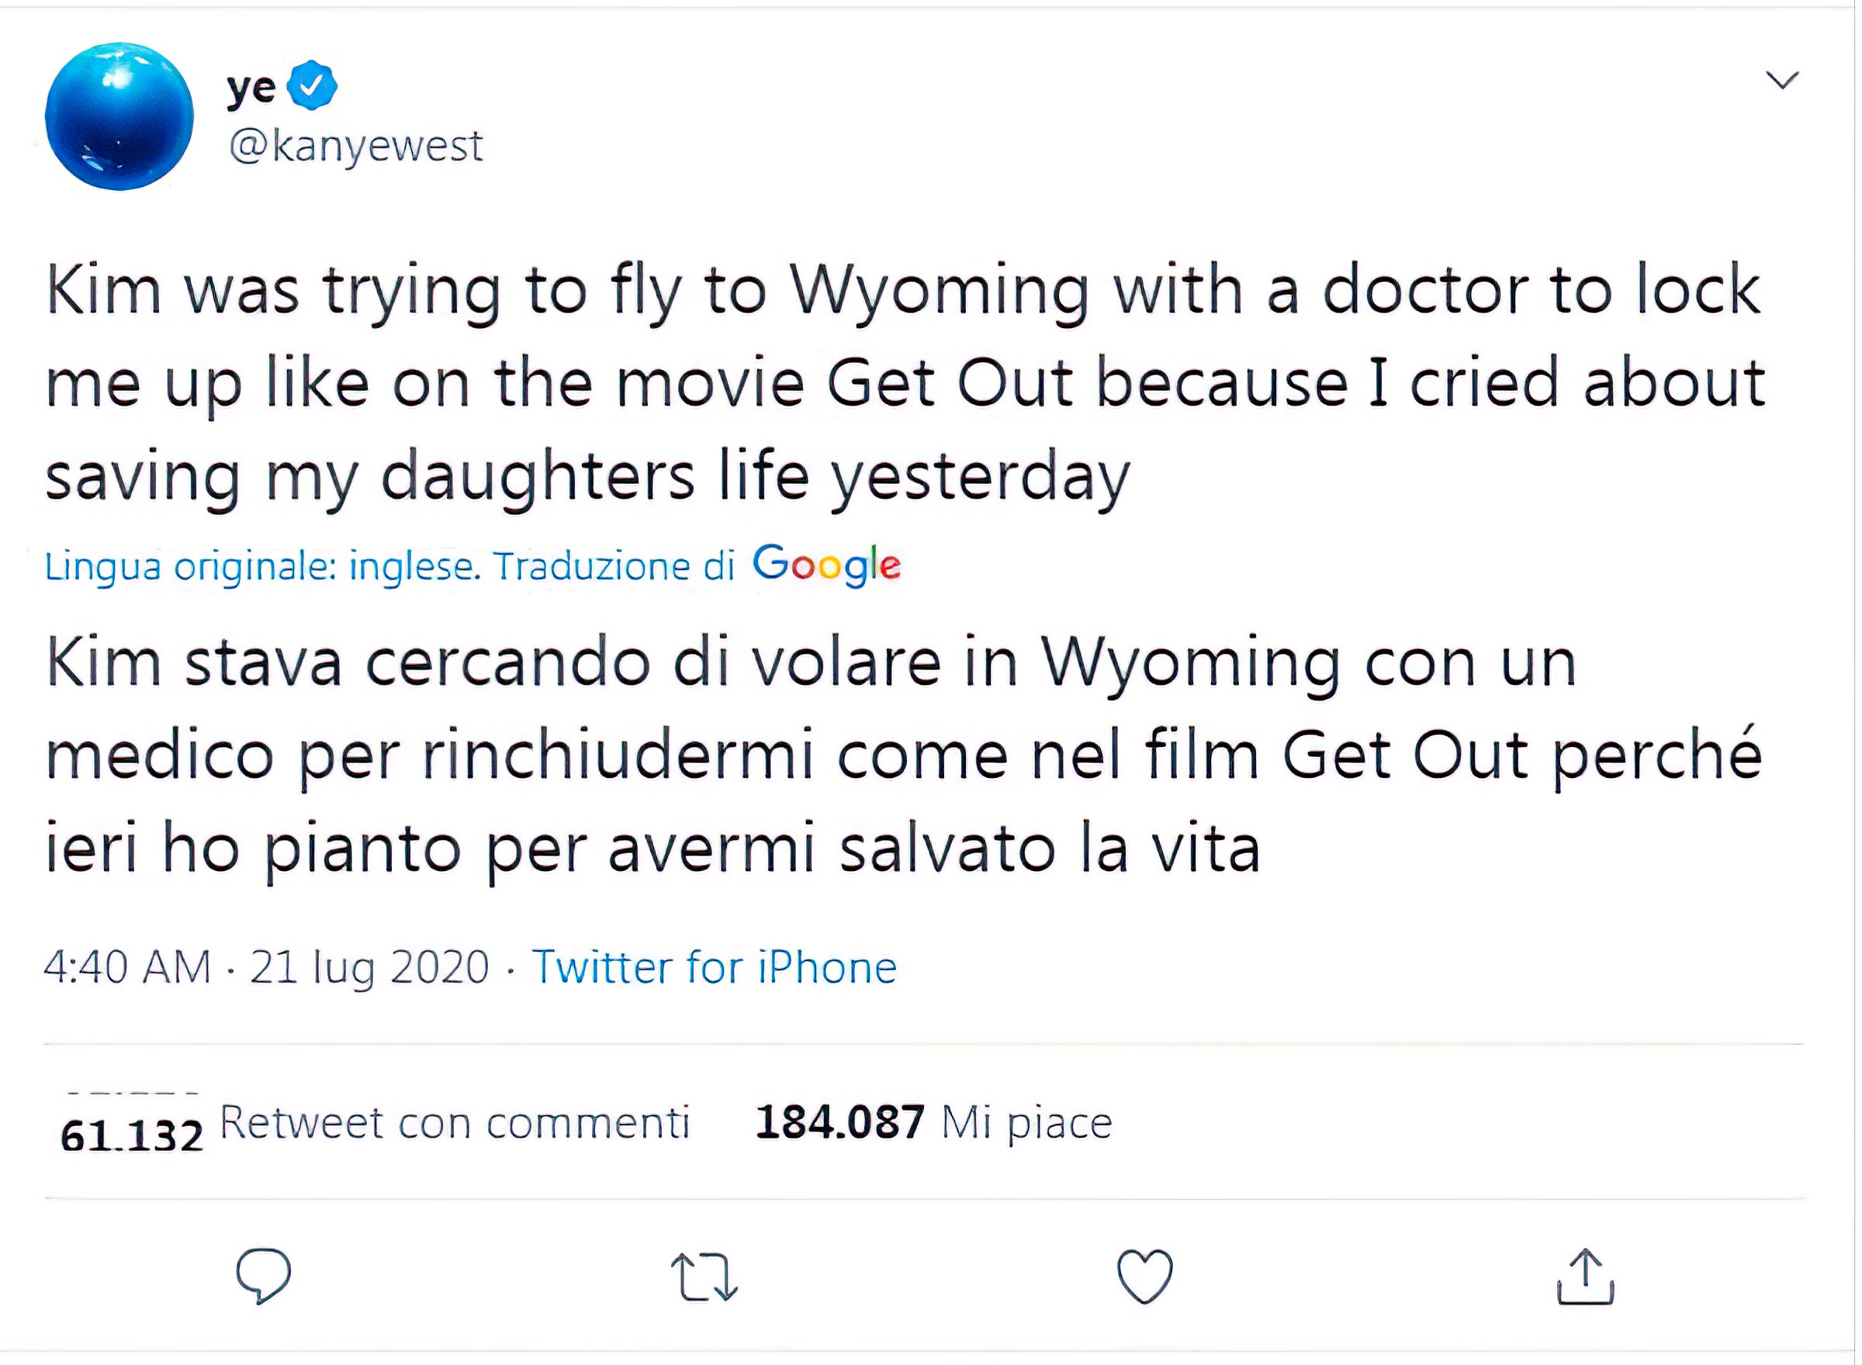Click the @kanyewest handle
Viewport: 1862px width, 1365px height.
355,147
